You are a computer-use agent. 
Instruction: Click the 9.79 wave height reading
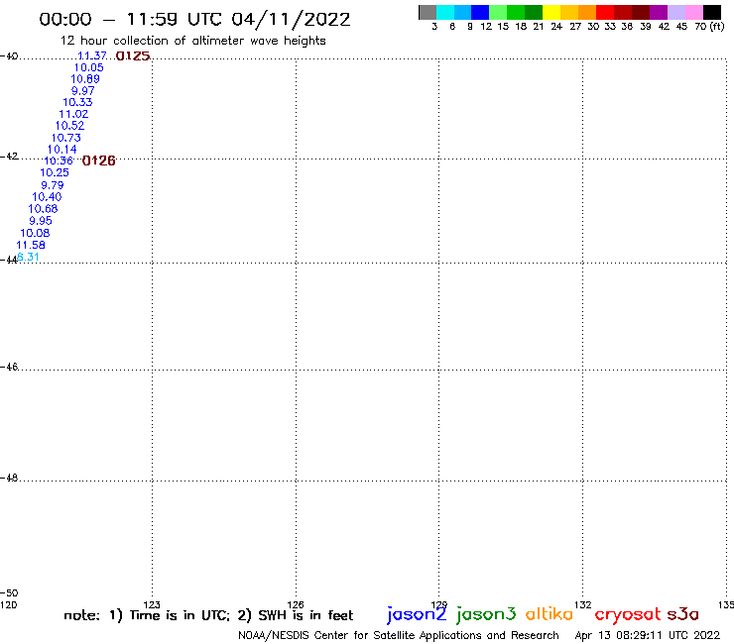coord(52,185)
